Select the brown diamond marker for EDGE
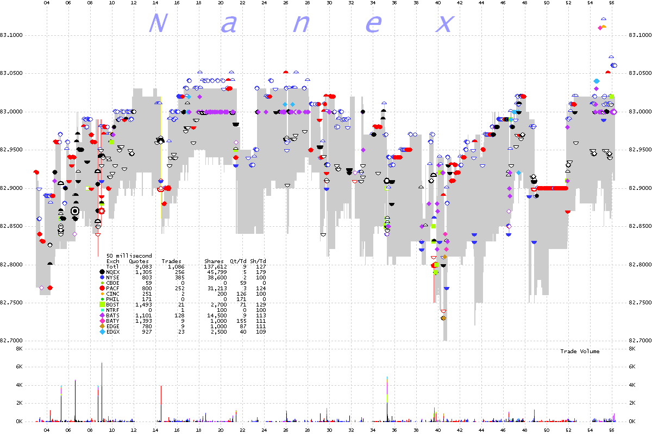This screenshot has height=434, width=652. (x=102, y=325)
